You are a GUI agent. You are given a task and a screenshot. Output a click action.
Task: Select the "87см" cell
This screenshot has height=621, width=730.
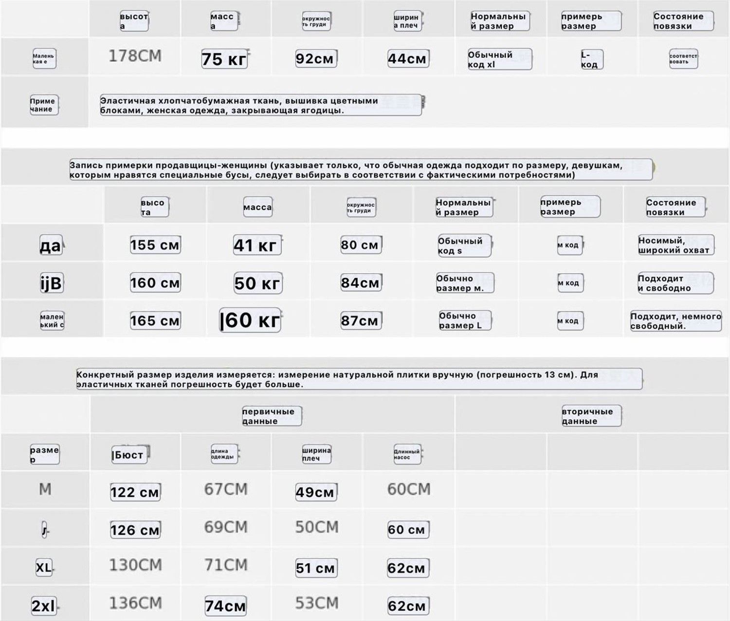tap(361, 320)
